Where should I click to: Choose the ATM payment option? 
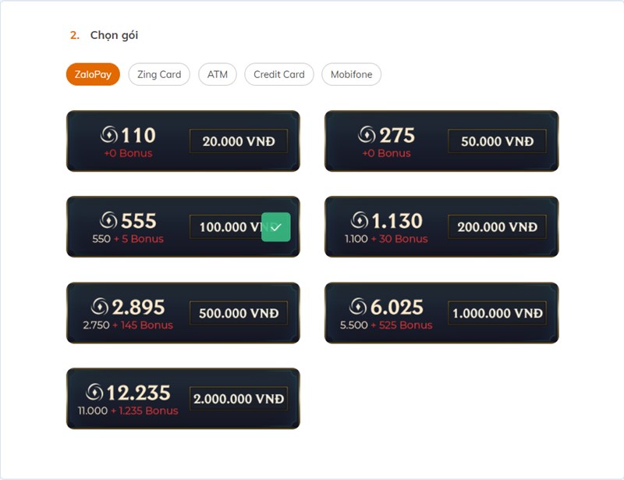coord(218,74)
